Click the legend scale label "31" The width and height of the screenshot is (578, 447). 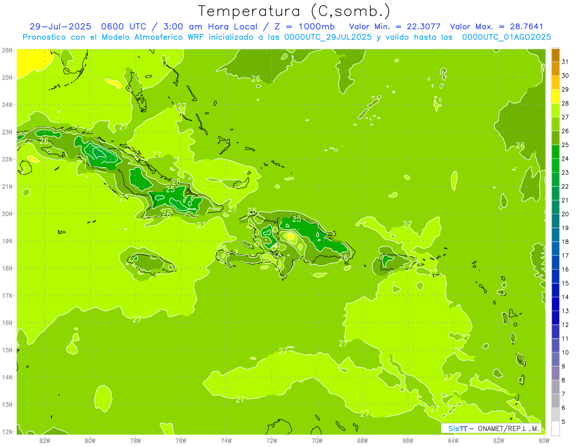coord(565,61)
